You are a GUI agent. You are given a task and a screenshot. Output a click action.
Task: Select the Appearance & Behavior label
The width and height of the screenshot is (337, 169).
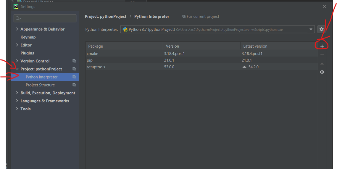pyautogui.click(x=43, y=29)
